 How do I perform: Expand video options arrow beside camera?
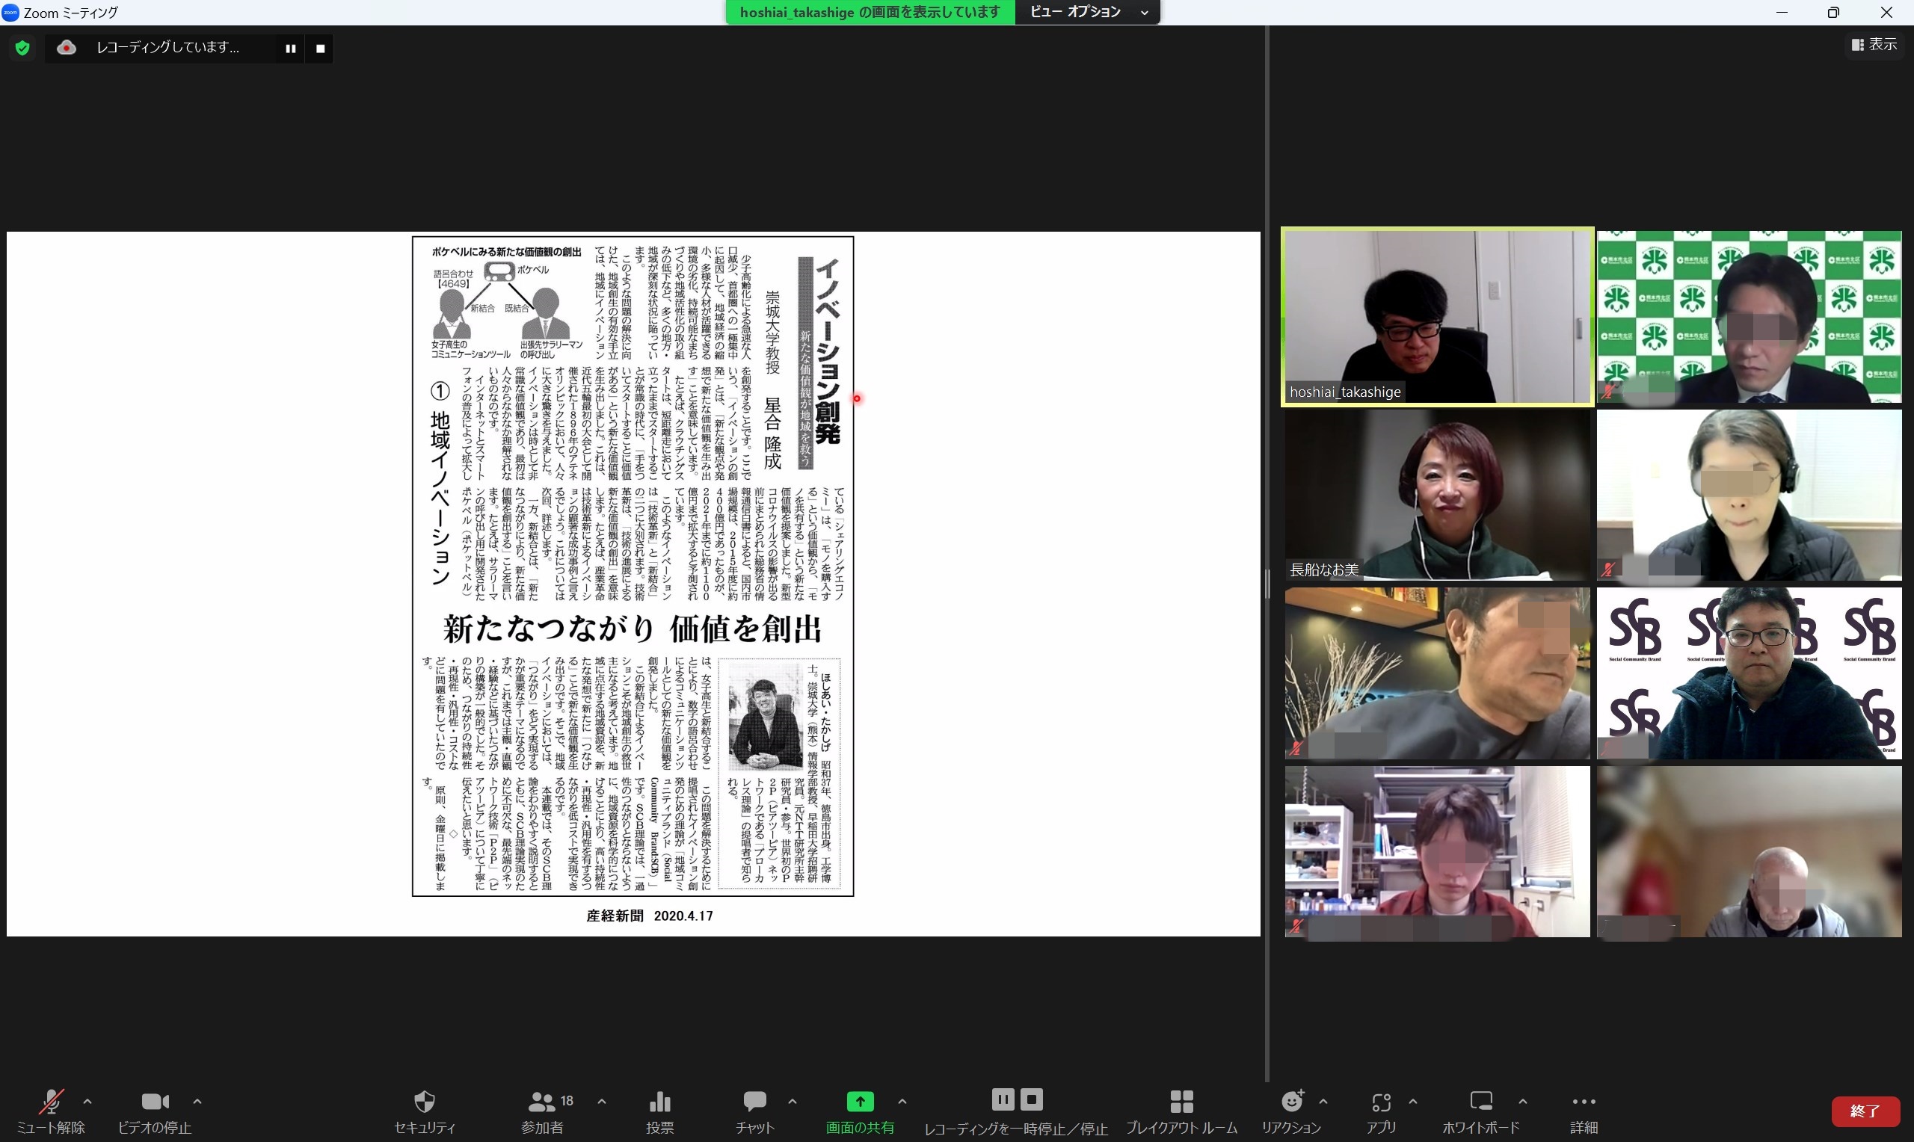197,1101
